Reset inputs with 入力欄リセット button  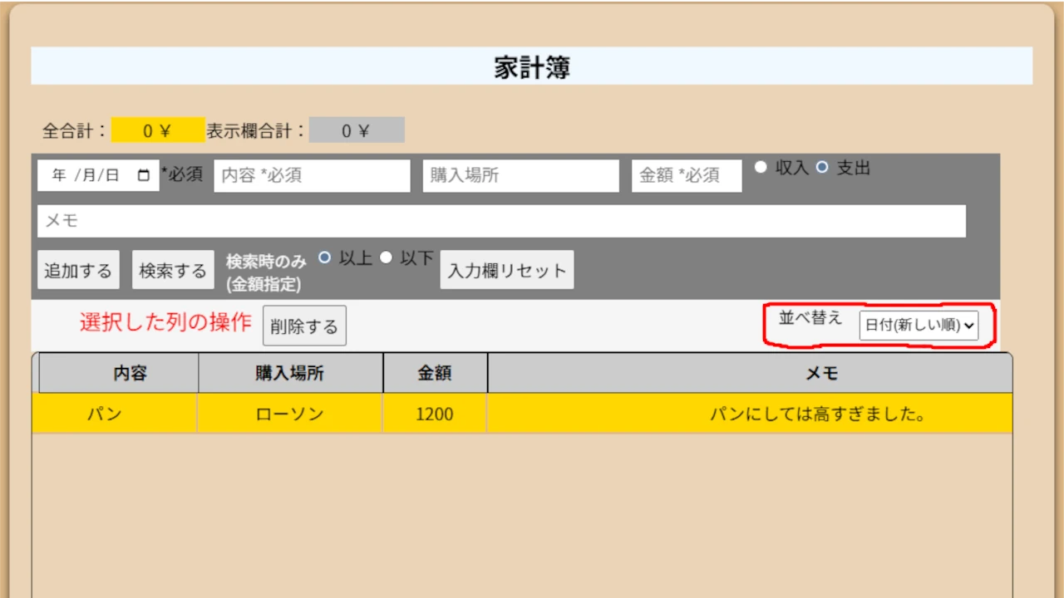click(506, 271)
